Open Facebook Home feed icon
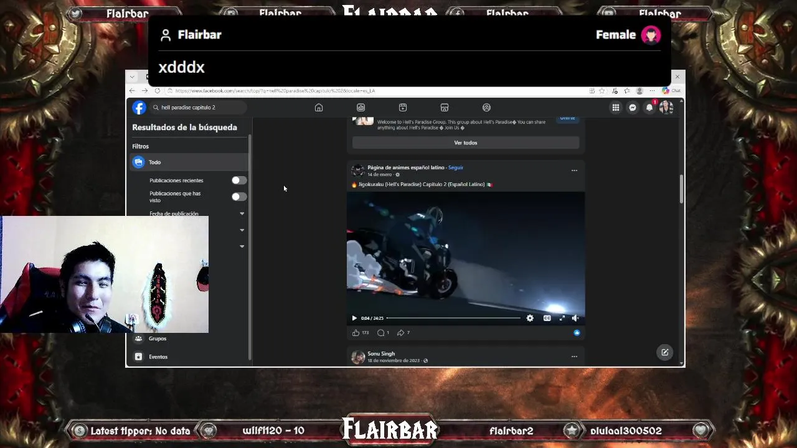The height and width of the screenshot is (448, 797). (319, 108)
